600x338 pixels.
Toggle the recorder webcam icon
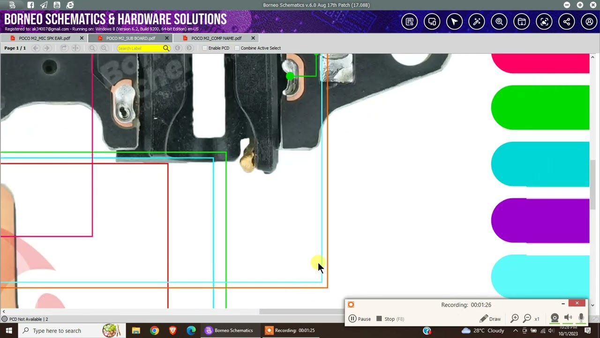pos(555,318)
